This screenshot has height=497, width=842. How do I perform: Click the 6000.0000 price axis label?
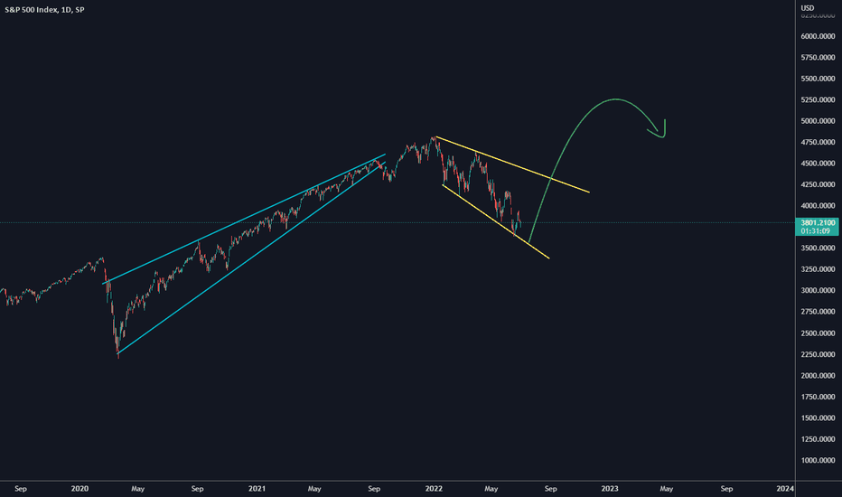pos(818,36)
